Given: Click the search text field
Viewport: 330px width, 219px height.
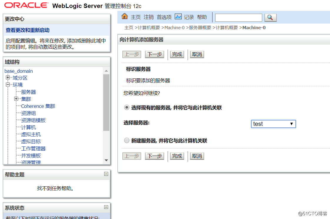Looking at the screenshot, I should pos(239,18).
